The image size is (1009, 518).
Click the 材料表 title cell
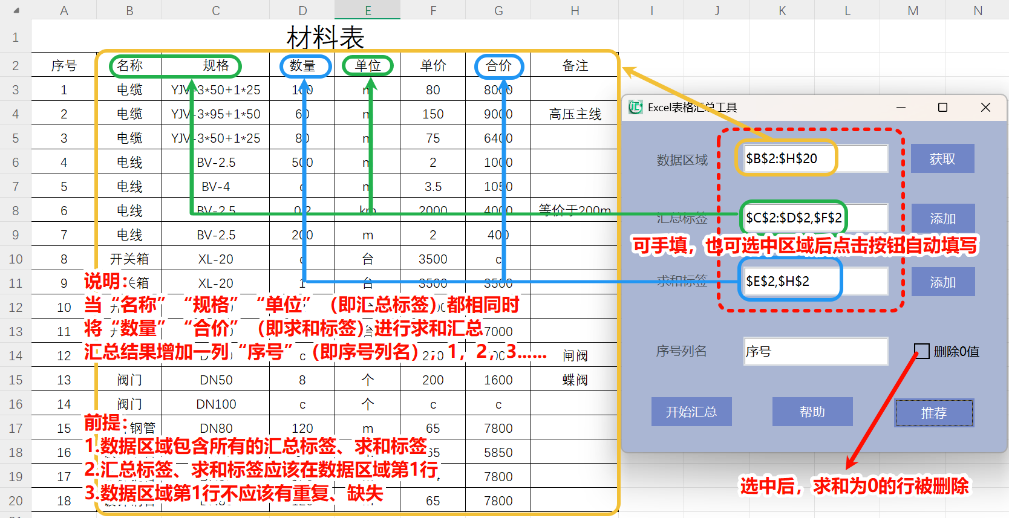(x=325, y=37)
